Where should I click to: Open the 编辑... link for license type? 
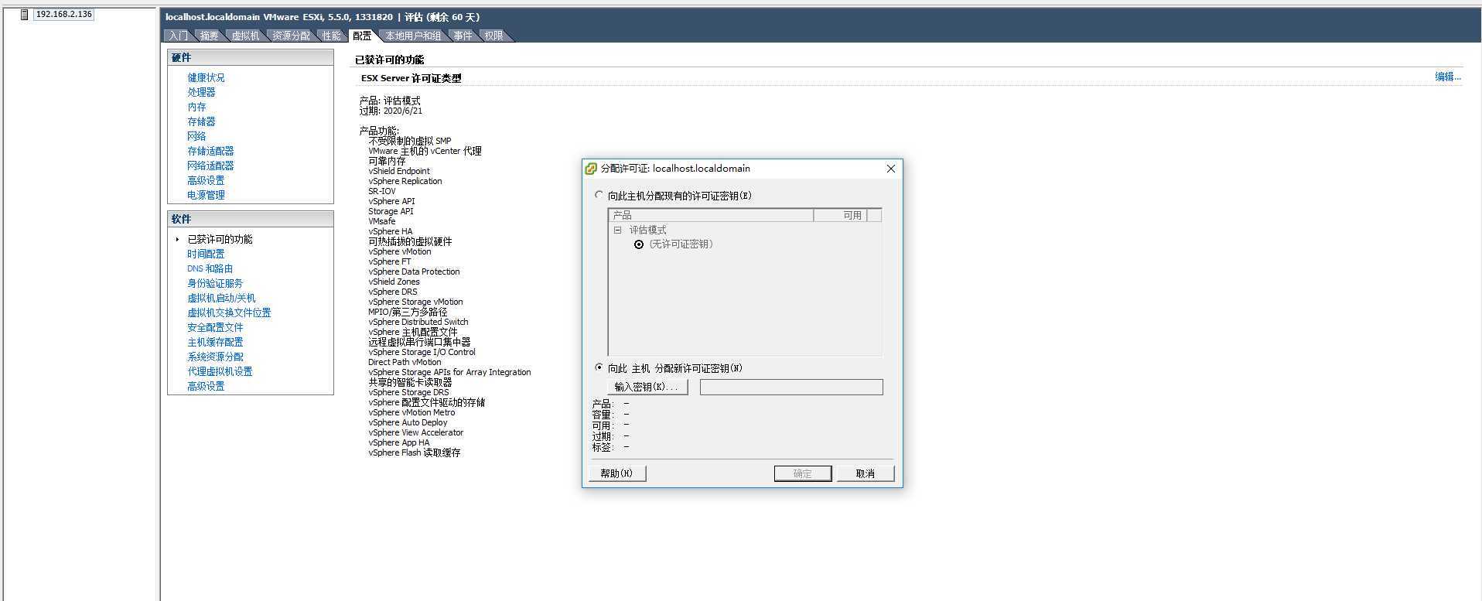tap(1448, 77)
